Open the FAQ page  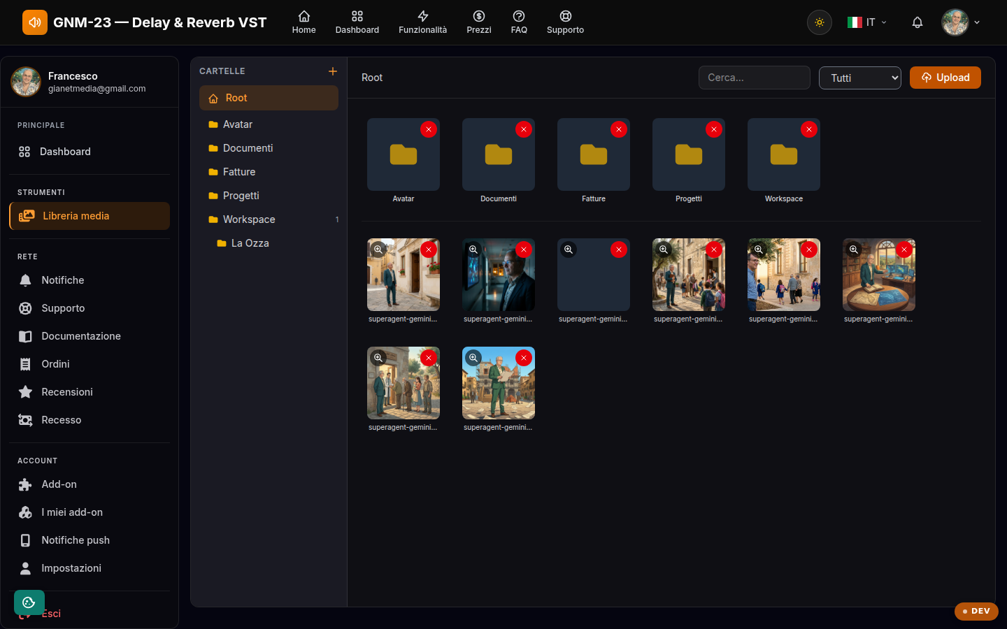519,22
